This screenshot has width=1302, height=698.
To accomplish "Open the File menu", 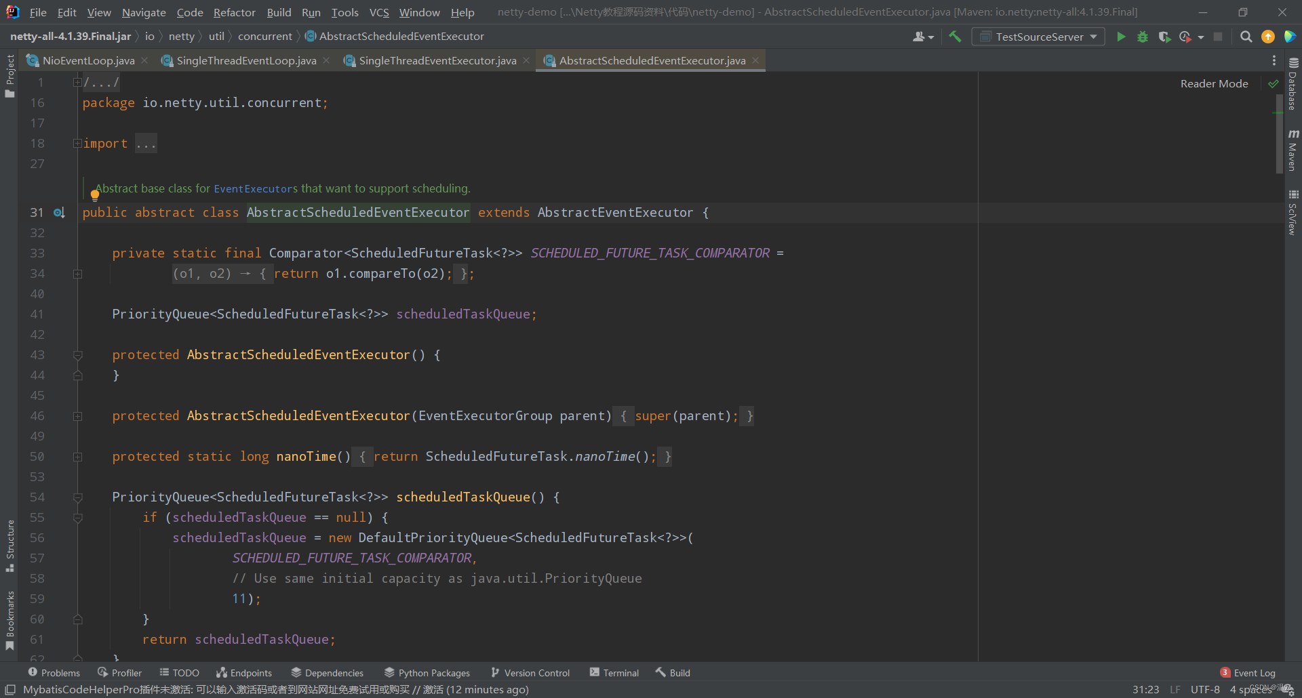I will (38, 12).
